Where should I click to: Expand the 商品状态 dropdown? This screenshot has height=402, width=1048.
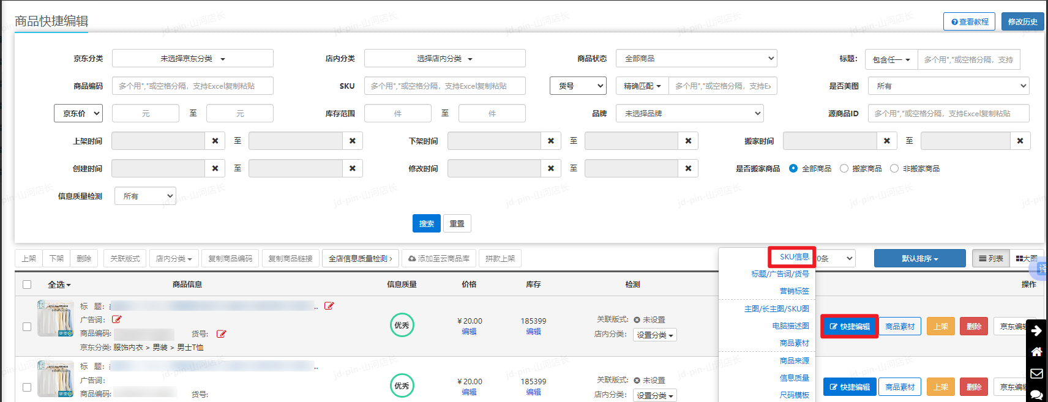click(696, 59)
